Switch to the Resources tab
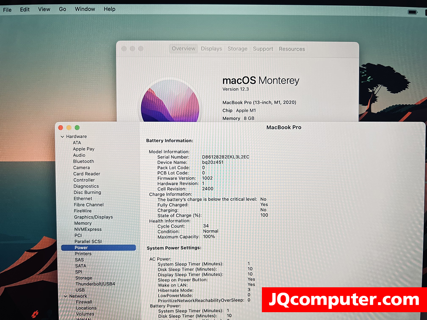The image size is (427, 320). pyautogui.click(x=292, y=49)
